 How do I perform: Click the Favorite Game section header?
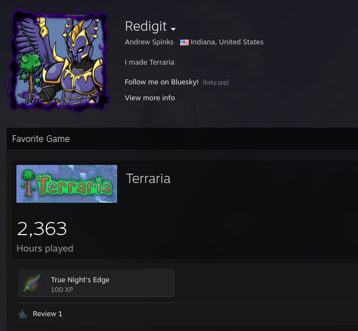coord(41,139)
